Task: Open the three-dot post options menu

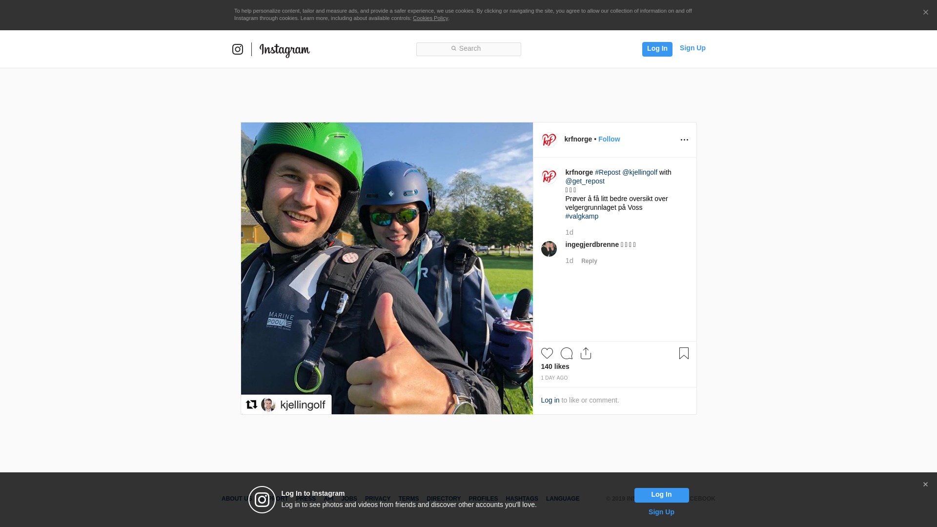Action: tap(684, 140)
